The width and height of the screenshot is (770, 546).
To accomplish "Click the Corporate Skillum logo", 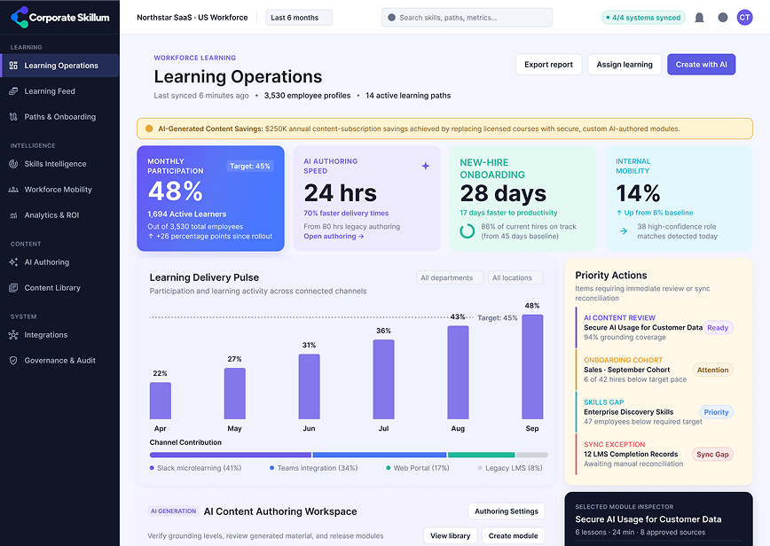I will (60, 17).
